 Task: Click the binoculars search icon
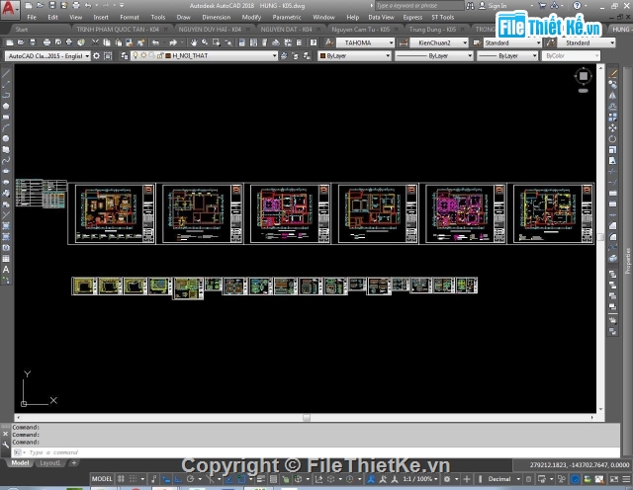tap(470, 6)
